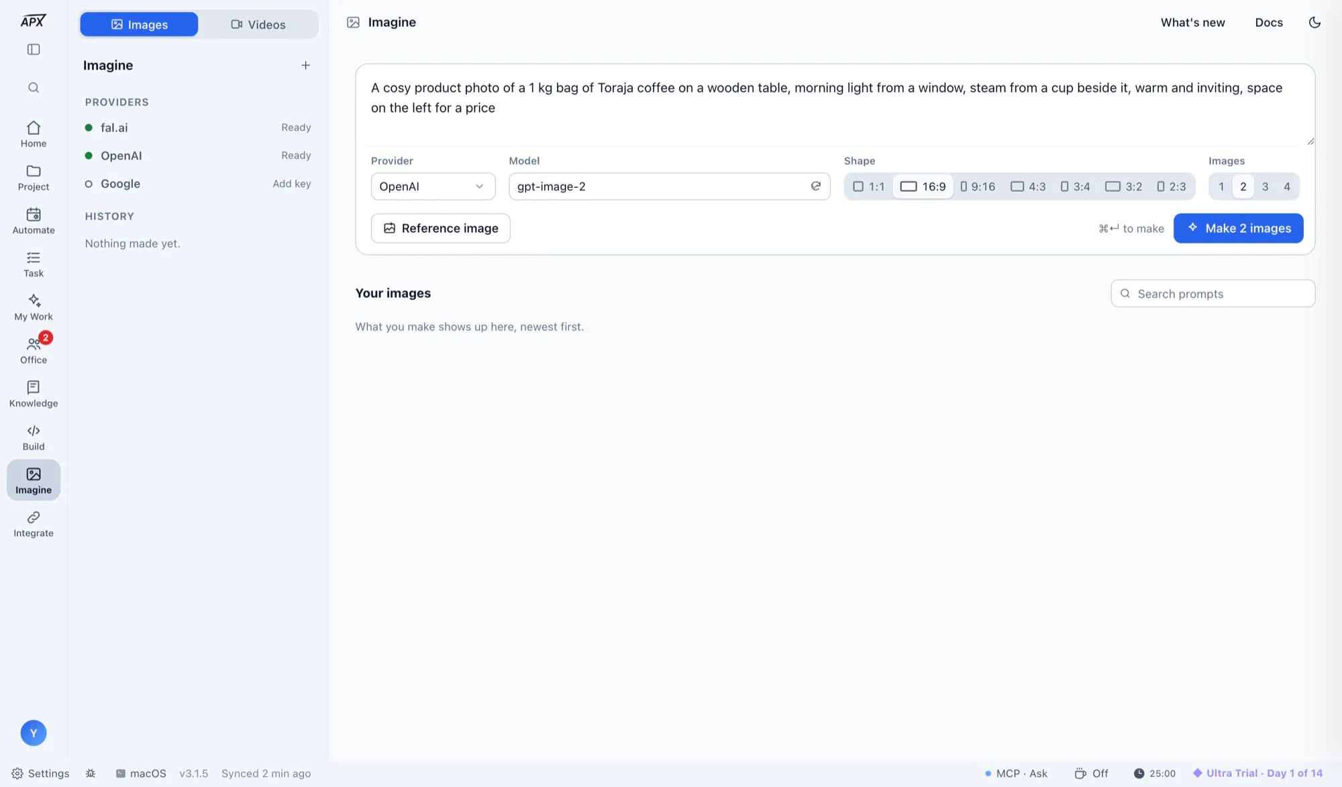
Task: Open the search magnifier in sidebar
Action: pyautogui.click(x=34, y=88)
